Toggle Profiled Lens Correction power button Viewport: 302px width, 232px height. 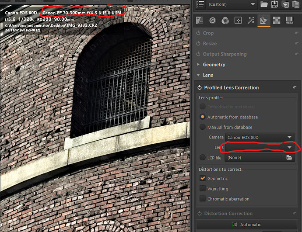[x=200, y=87]
